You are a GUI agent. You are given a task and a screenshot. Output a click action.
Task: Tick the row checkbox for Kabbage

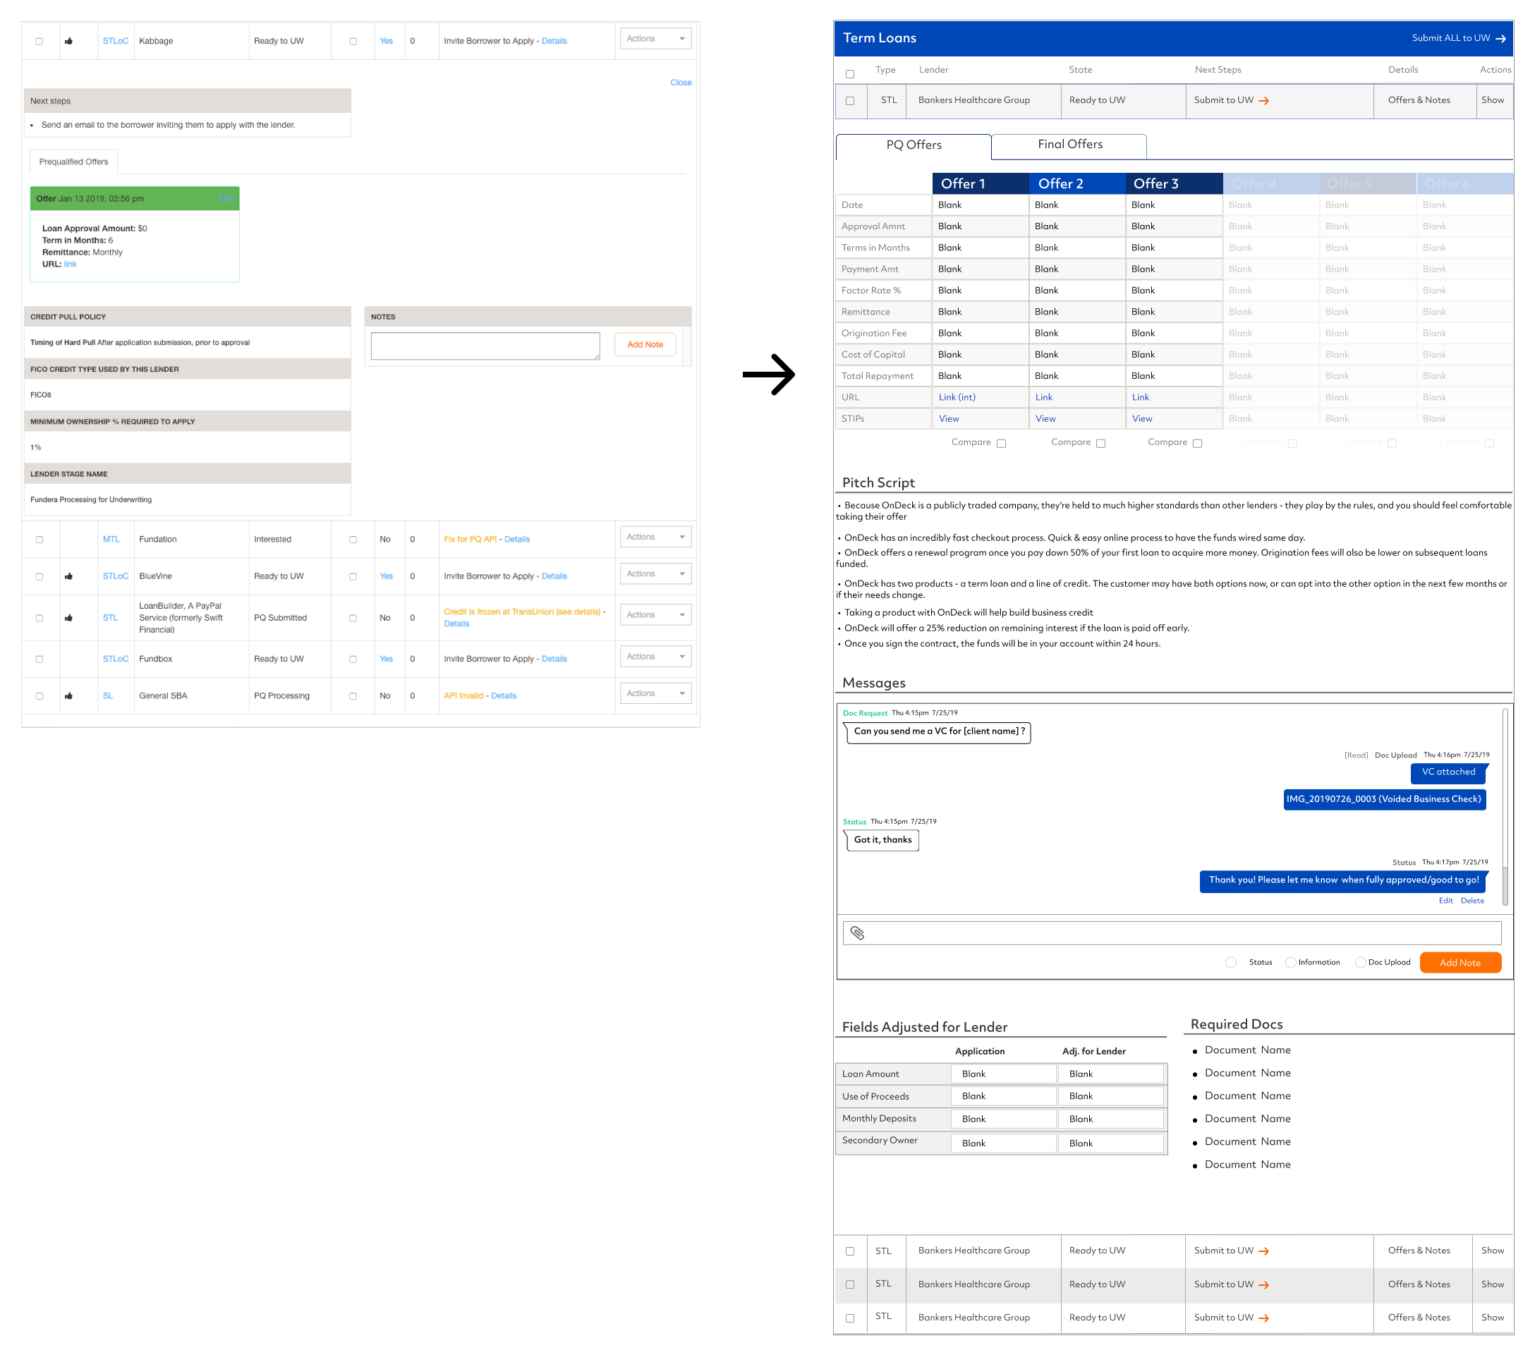pyautogui.click(x=39, y=42)
